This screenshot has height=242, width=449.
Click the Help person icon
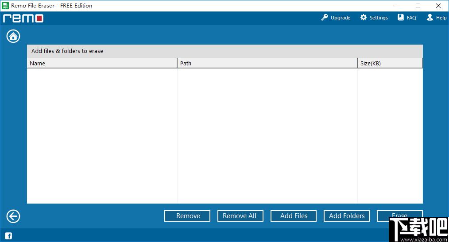click(430, 17)
